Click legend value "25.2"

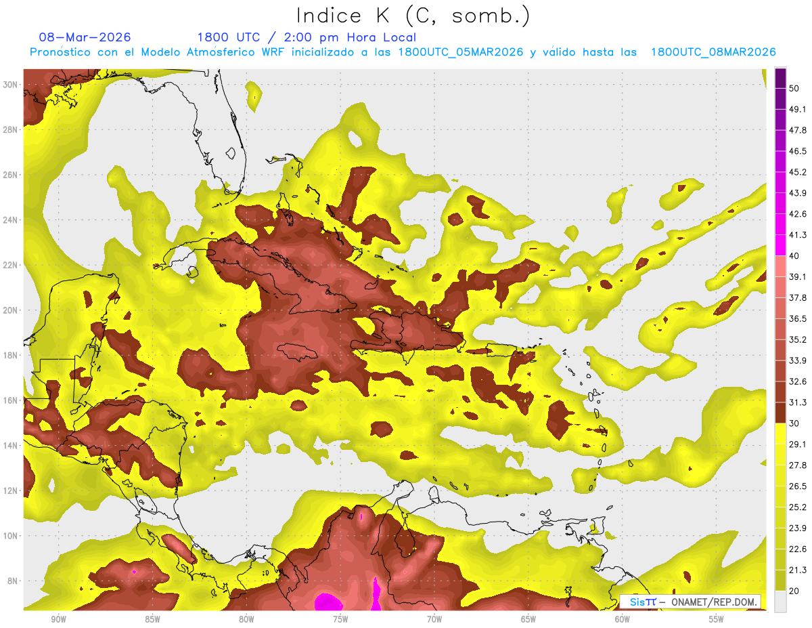click(x=798, y=507)
